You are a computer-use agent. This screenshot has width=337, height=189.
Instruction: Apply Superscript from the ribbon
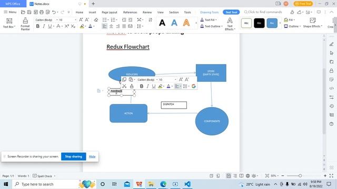[x=67, y=26]
